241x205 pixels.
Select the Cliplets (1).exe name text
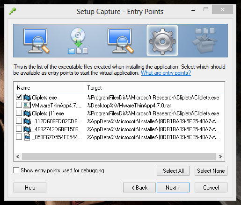coord(48,113)
